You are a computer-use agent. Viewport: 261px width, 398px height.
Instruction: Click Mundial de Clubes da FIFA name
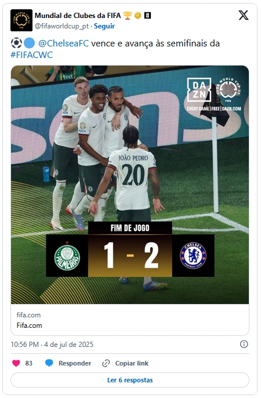coord(78,16)
